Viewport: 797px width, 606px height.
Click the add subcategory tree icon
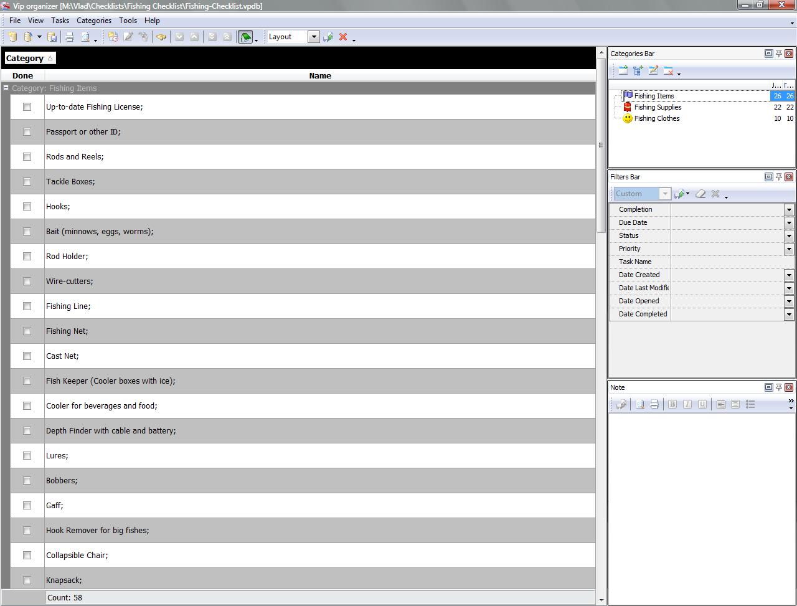638,72
